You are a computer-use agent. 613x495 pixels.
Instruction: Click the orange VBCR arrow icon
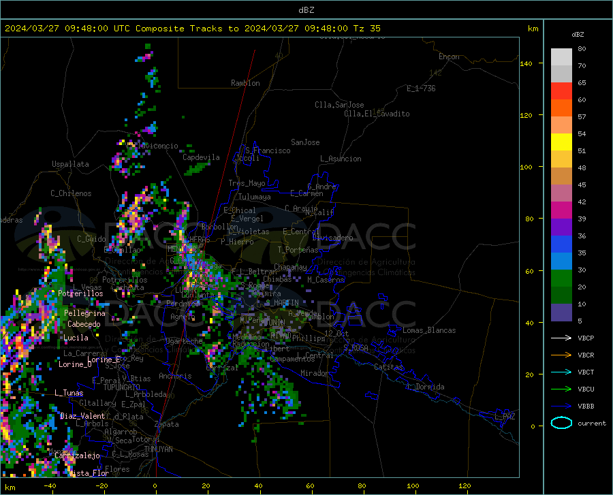click(561, 355)
